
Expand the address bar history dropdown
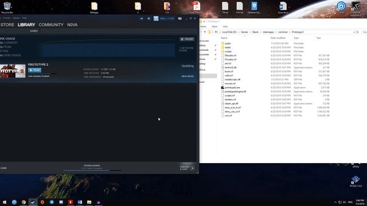click(354, 32)
